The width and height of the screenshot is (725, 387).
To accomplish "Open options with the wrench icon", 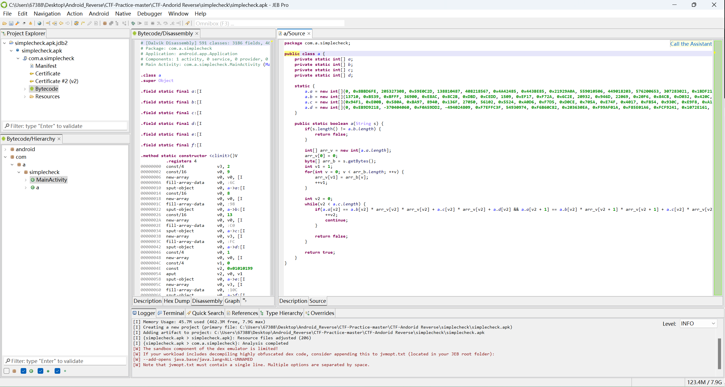I will [17, 23].
